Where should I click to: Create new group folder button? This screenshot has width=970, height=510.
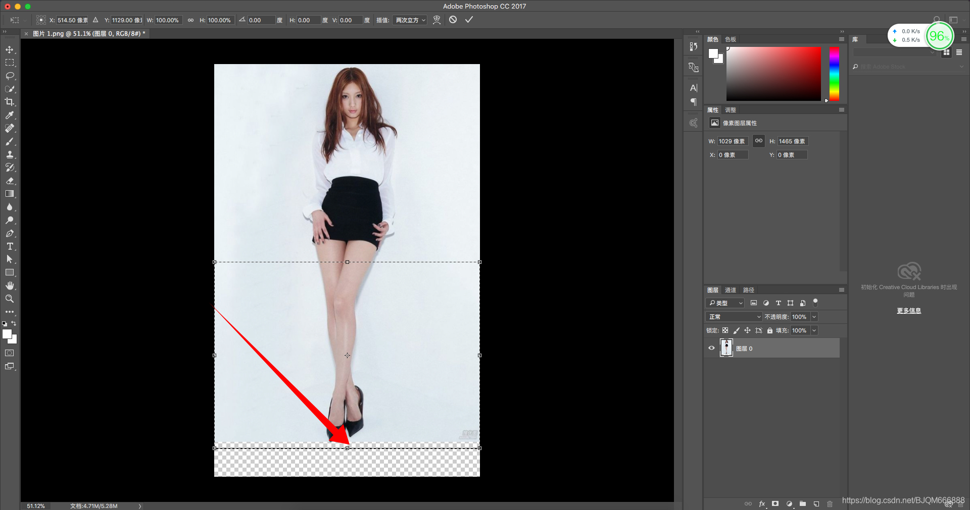click(x=803, y=504)
